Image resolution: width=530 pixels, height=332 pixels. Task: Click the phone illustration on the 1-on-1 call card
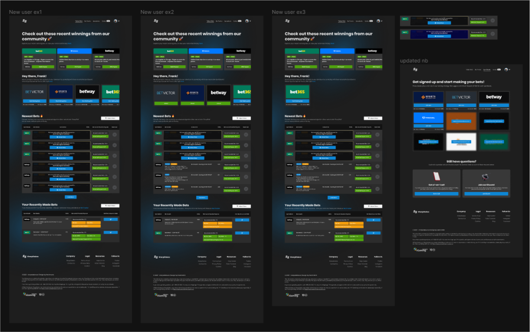tap(437, 176)
